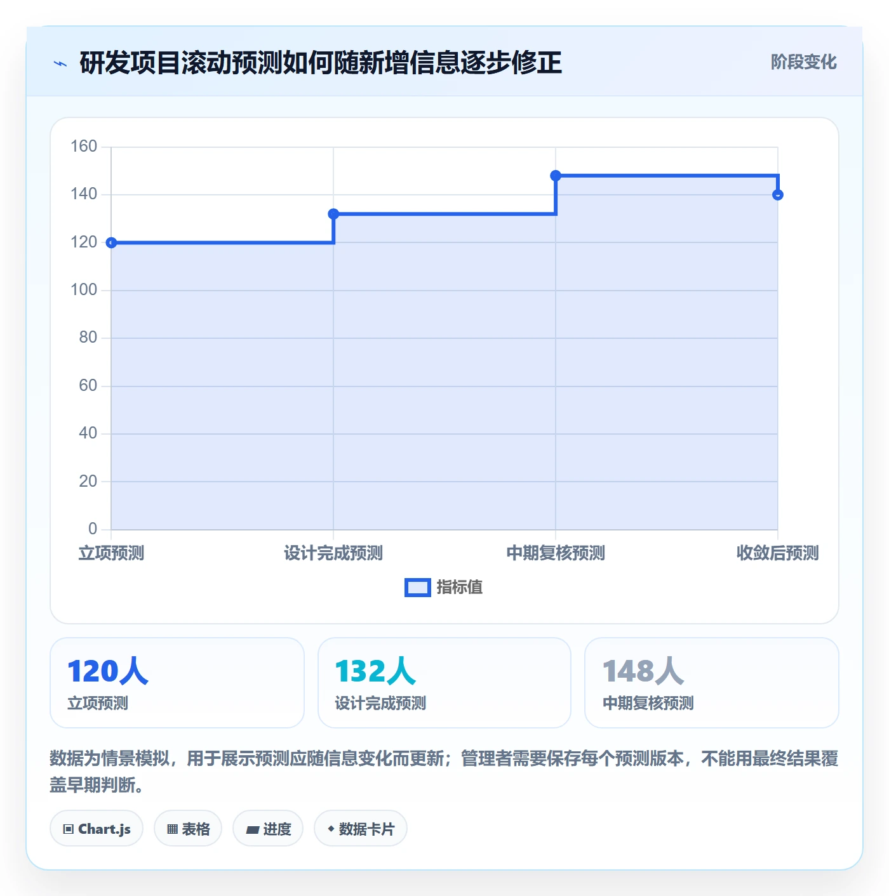This screenshot has width=889, height=896.
Task: Click the 进度 tag chip
Action: pyautogui.click(x=268, y=828)
